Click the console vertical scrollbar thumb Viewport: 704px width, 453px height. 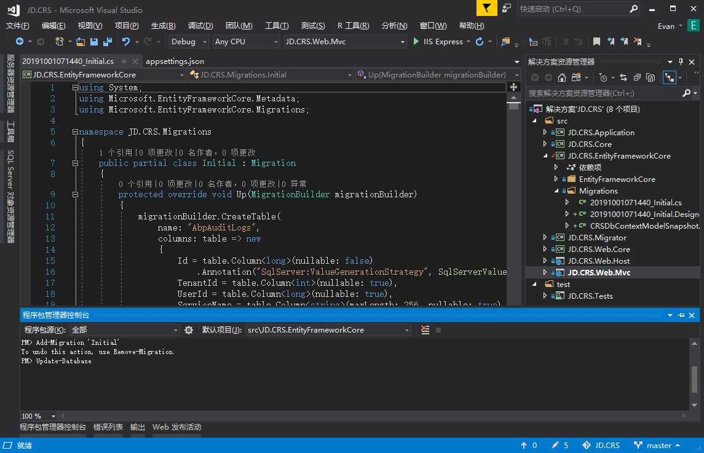pos(694,379)
